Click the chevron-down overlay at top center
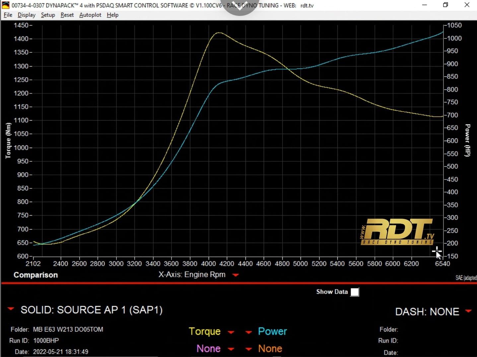477x357 pixels. tap(239, 6)
